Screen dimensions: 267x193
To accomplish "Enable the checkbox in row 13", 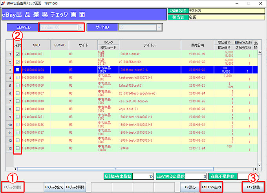I will (17, 148).
